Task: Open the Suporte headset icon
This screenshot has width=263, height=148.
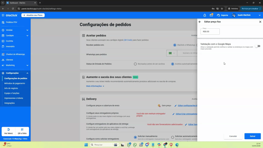Action: [218, 15]
